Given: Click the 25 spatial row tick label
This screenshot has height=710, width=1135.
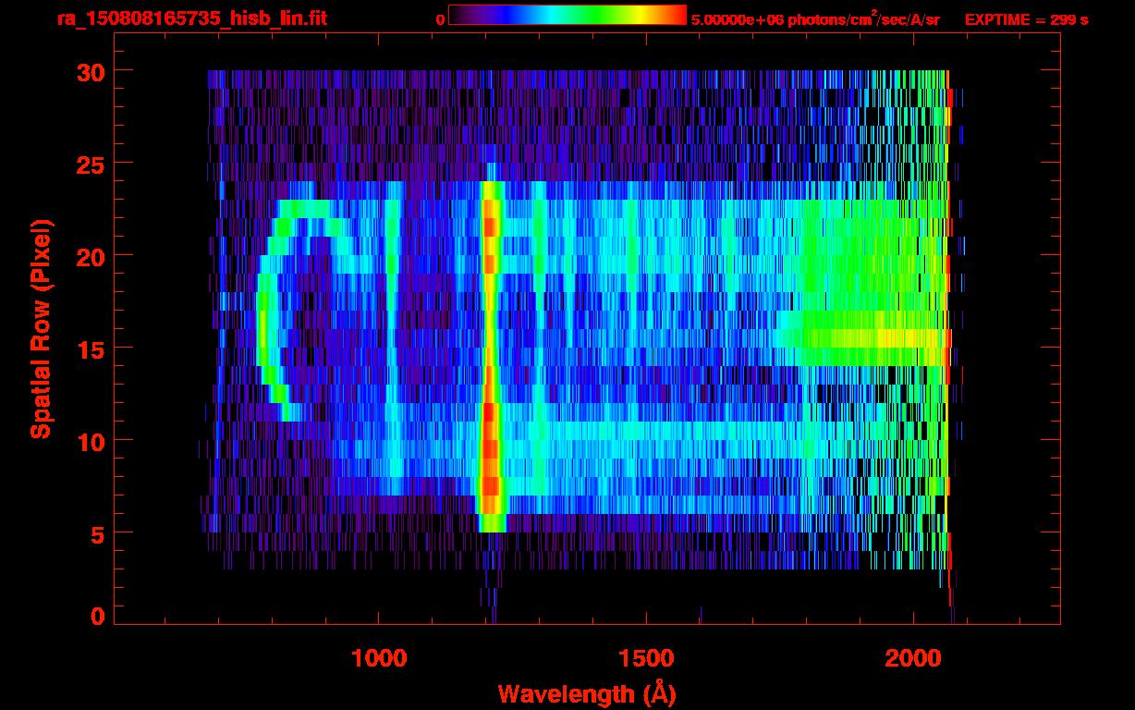Looking at the screenshot, I should pyautogui.click(x=90, y=164).
